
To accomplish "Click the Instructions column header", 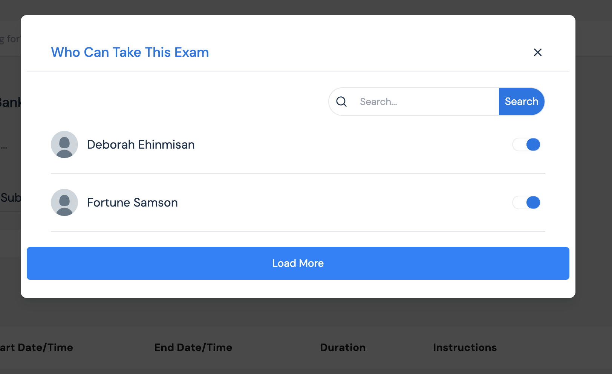I will tap(465, 347).
